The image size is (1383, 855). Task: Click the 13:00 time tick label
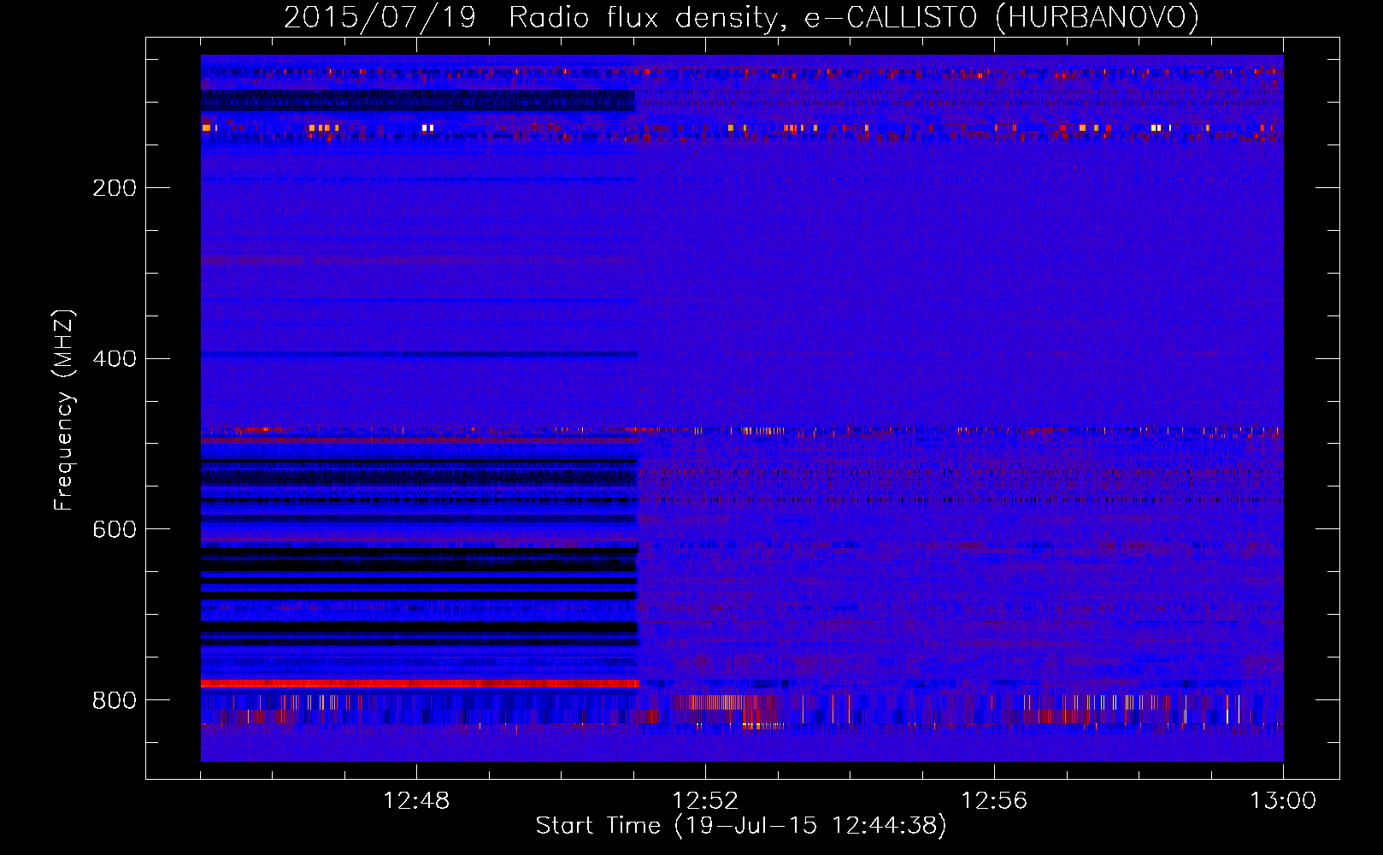pyautogui.click(x=1283, y=801)
